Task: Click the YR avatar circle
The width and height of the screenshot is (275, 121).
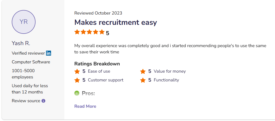Action: point(24,22)
